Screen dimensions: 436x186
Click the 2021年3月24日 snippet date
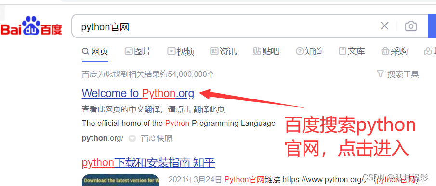click(x=195, y=179)
